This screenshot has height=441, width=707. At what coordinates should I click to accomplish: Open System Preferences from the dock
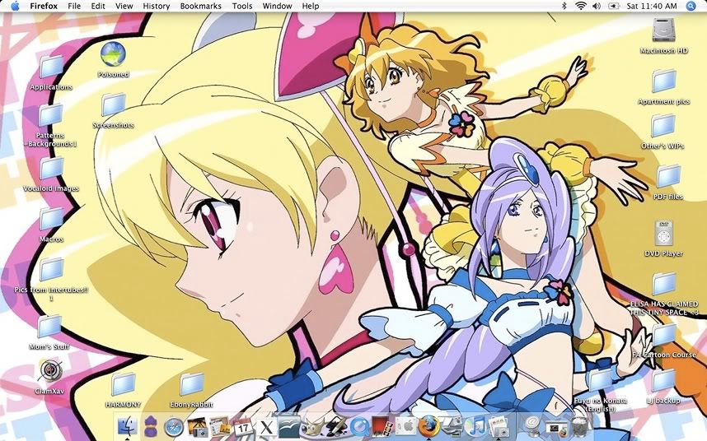(x=405, y=426)
